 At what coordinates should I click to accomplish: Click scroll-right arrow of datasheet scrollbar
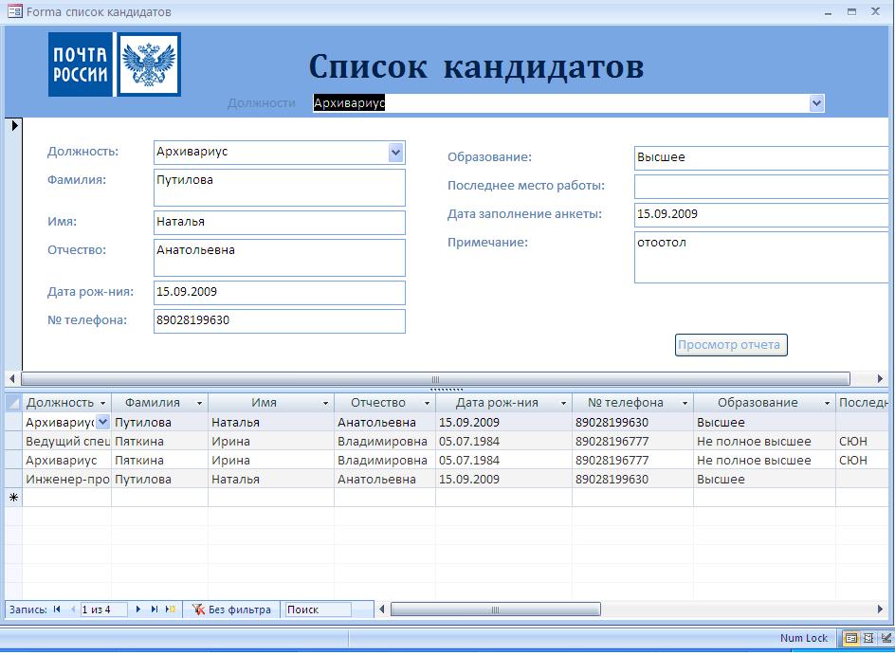click(880, 610)
